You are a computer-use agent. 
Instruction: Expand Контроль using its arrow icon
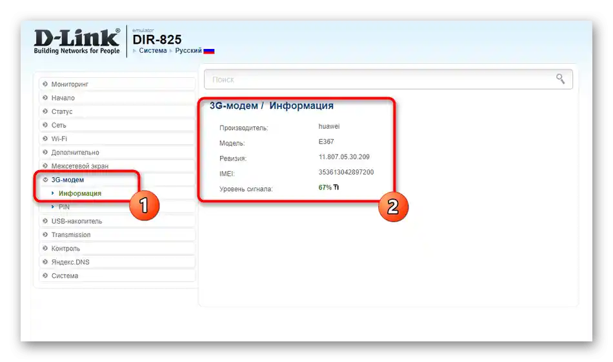(x=45, y=248)
